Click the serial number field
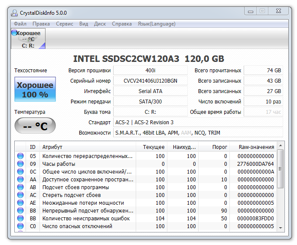 [150, 81]
